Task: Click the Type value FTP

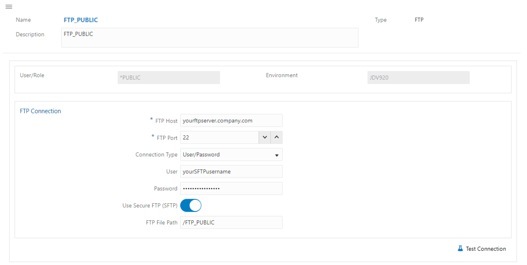Action: coord(419,20)
